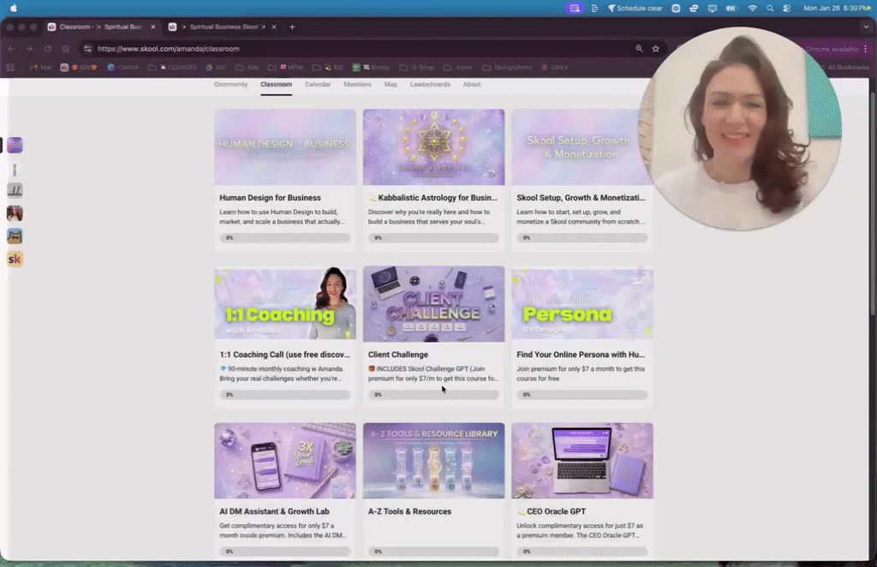Click progress bar under Find Your Online Persona
877x567 pixels.
click(582, 395)
